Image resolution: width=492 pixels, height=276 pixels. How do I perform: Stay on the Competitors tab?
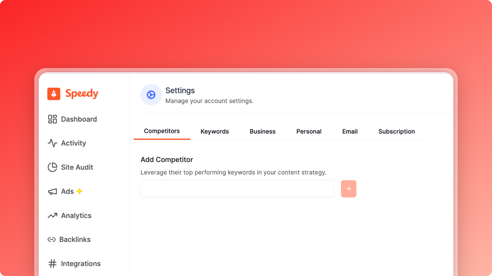[x=162, y=131]
